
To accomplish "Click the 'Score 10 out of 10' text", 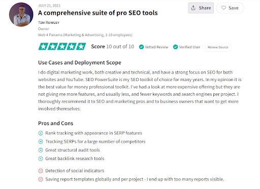I will click(x=113, y=47).
